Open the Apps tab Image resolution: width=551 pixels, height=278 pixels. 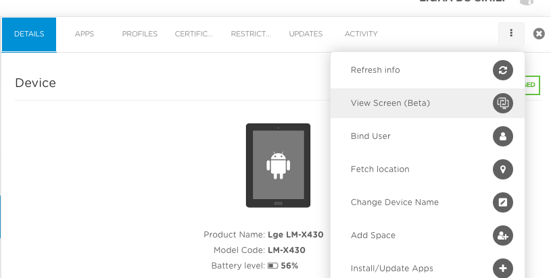pyautogui.click(x=85, y=34)
